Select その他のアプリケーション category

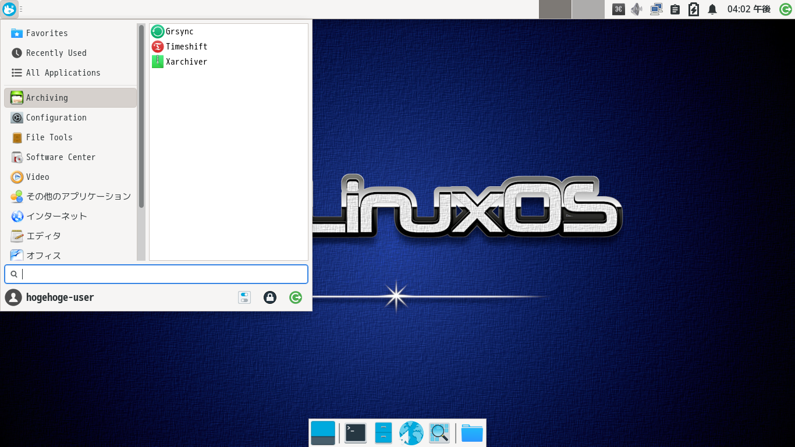70,196
